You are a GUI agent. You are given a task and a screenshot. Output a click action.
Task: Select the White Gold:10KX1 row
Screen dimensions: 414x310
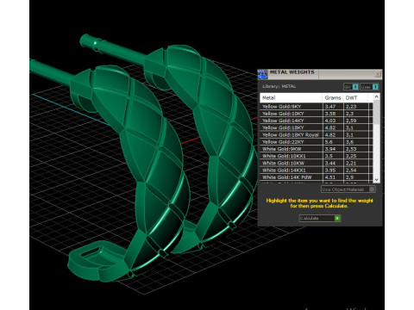(x=317, y=156)
